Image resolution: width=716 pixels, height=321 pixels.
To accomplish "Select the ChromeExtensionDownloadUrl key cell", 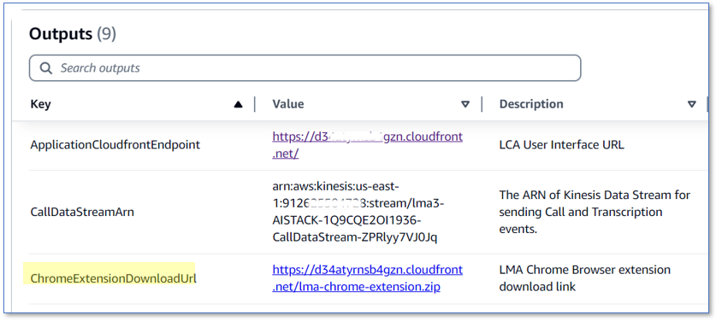I will coord(113,278).
